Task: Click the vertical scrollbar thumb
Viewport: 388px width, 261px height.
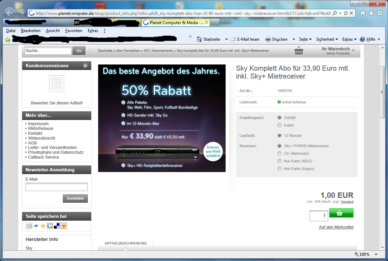Action: point(382,92)
